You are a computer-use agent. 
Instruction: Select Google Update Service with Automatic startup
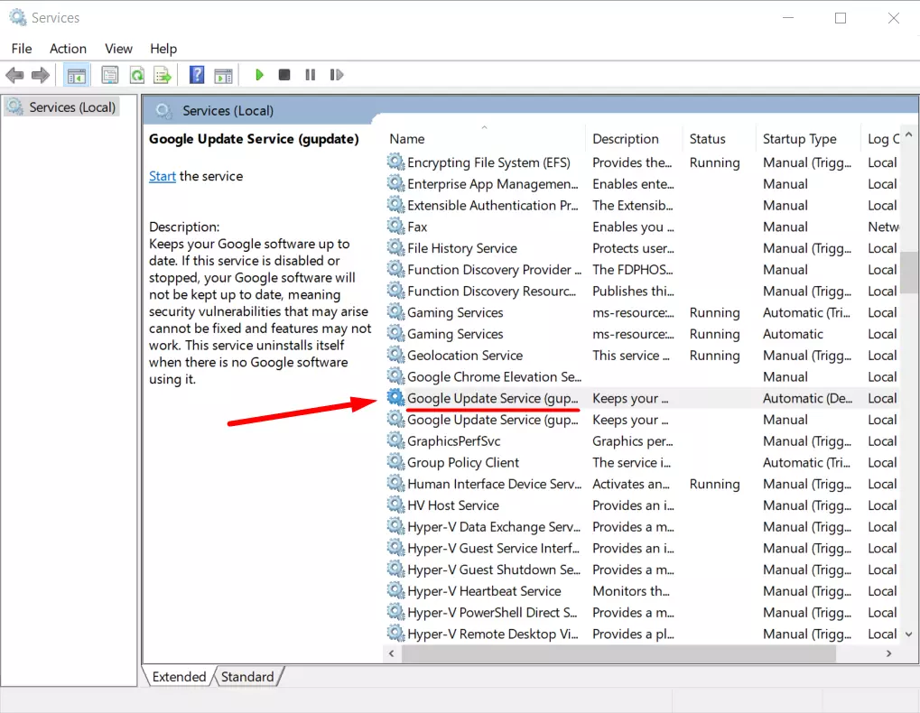(x=643, y=398)
